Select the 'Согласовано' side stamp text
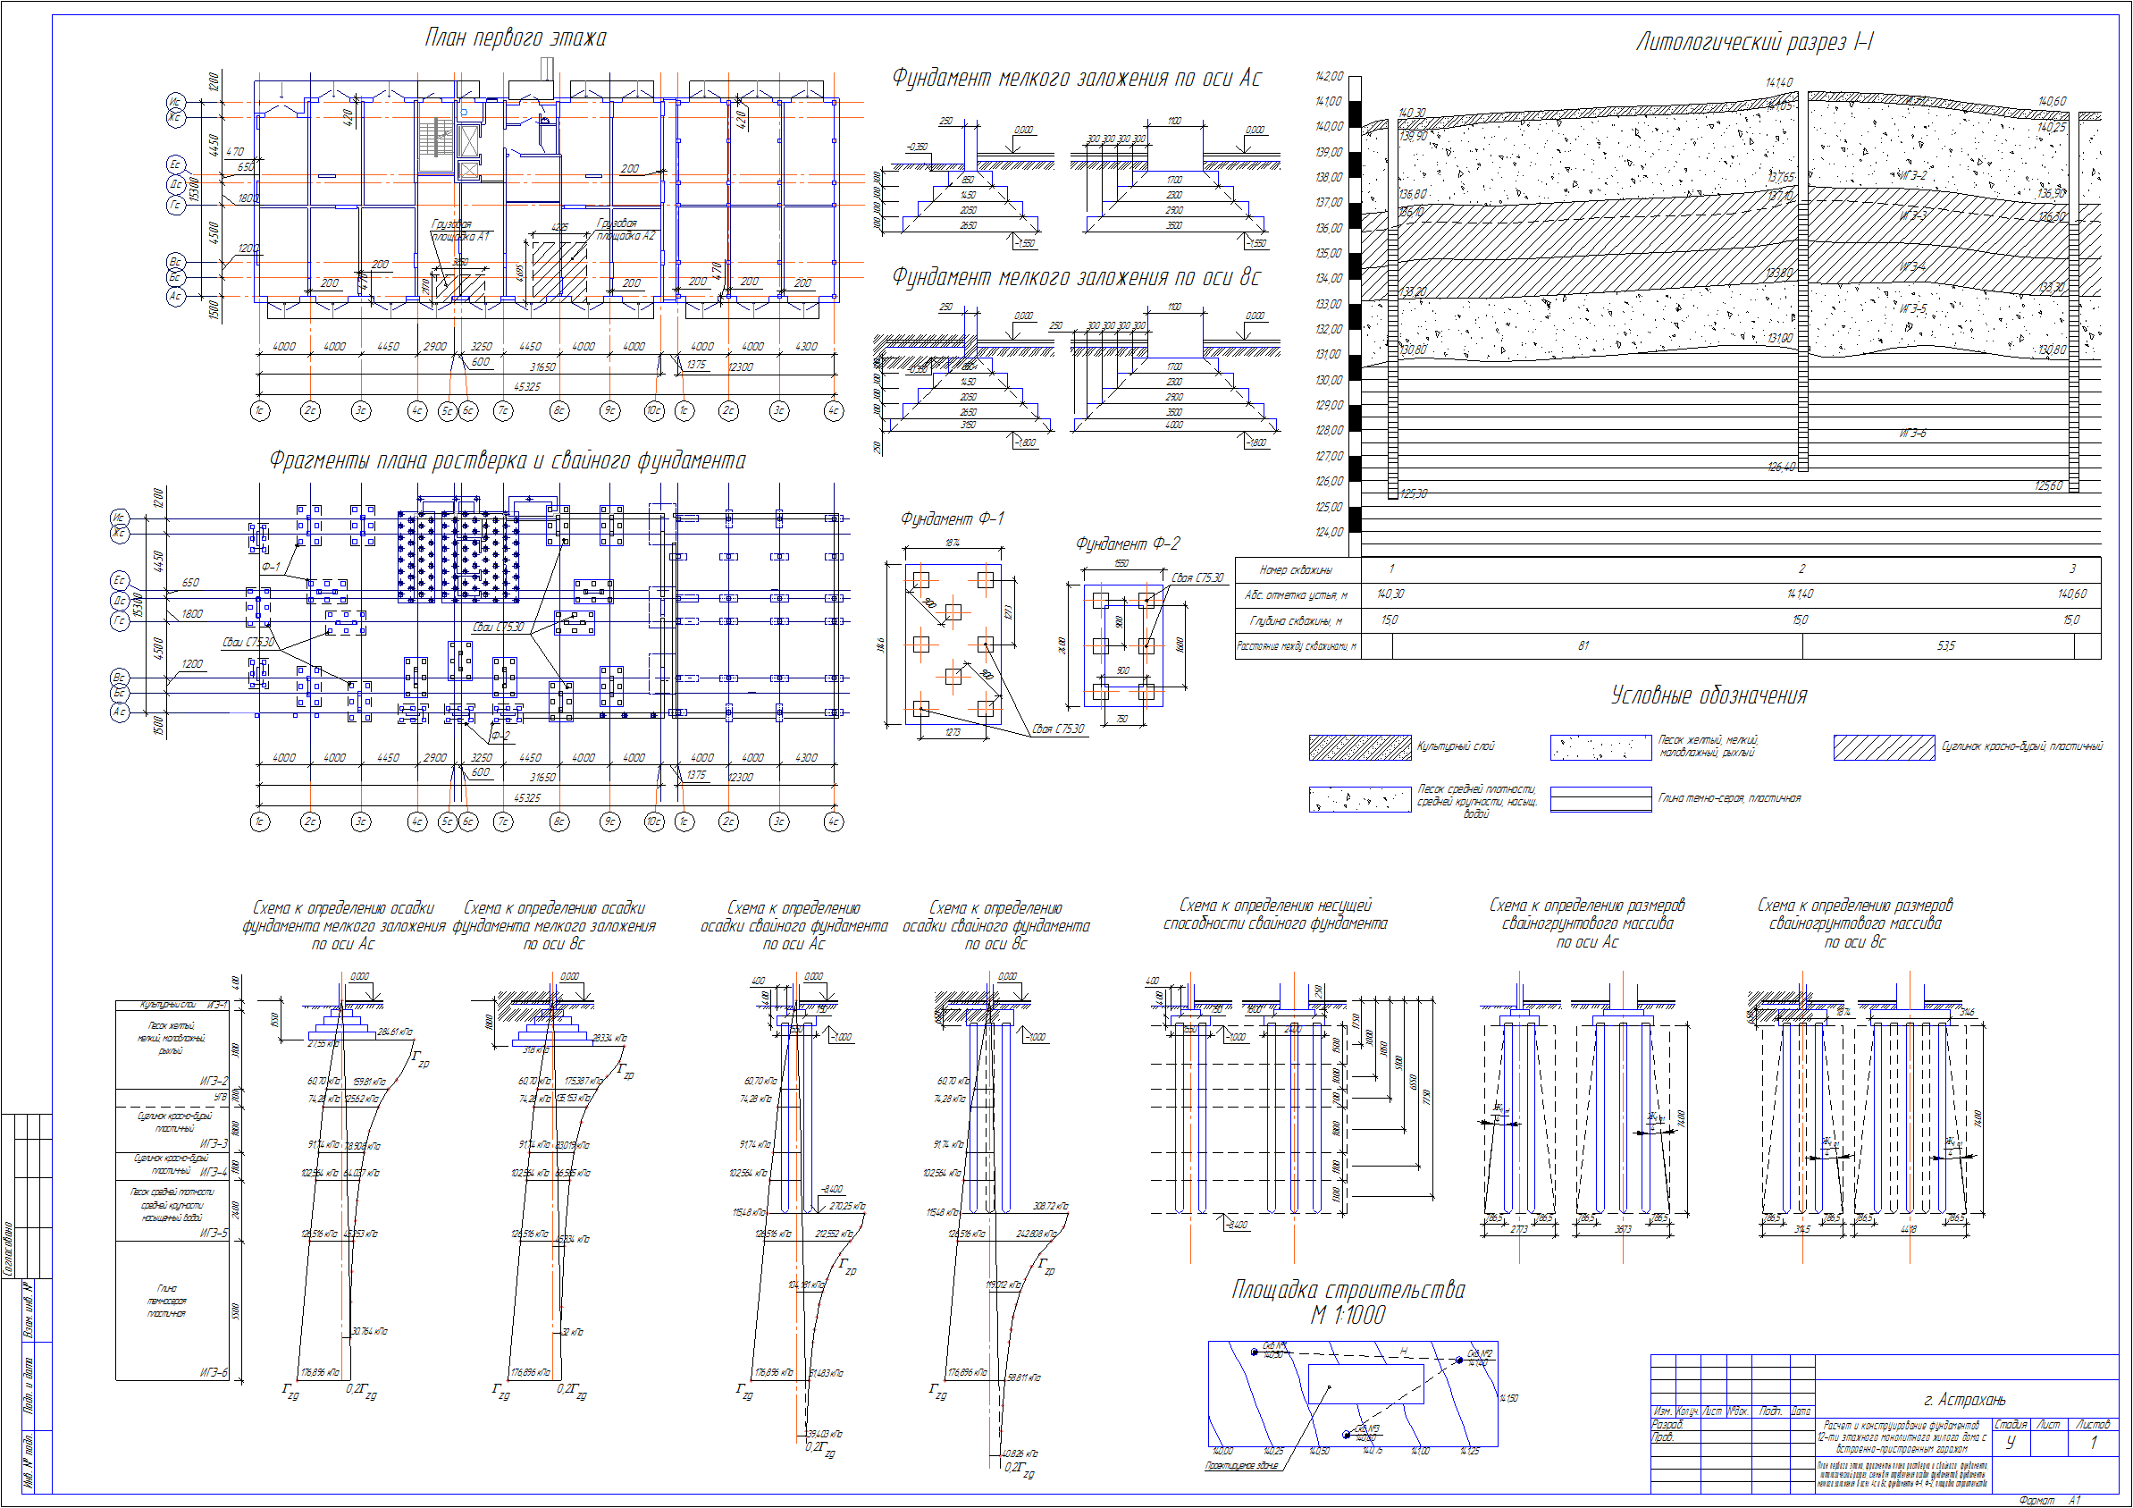 click(x=9, y=1250)
